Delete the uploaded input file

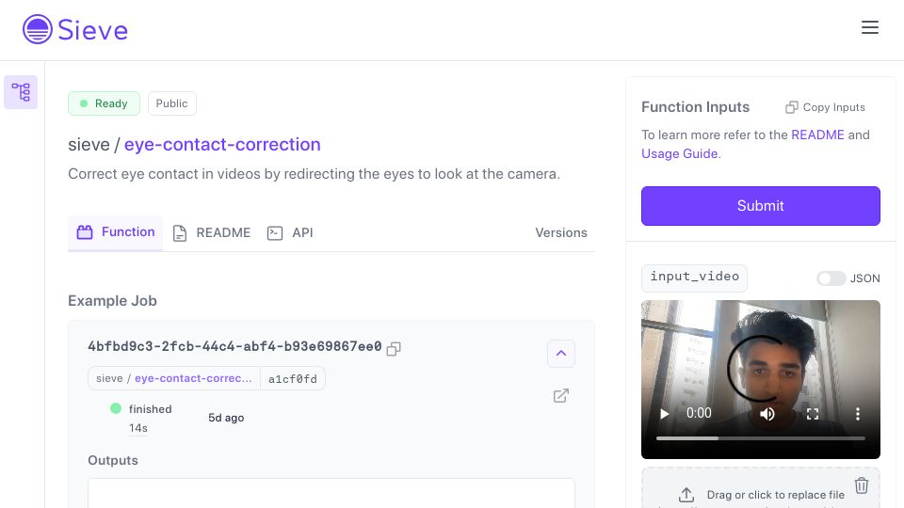862,485
